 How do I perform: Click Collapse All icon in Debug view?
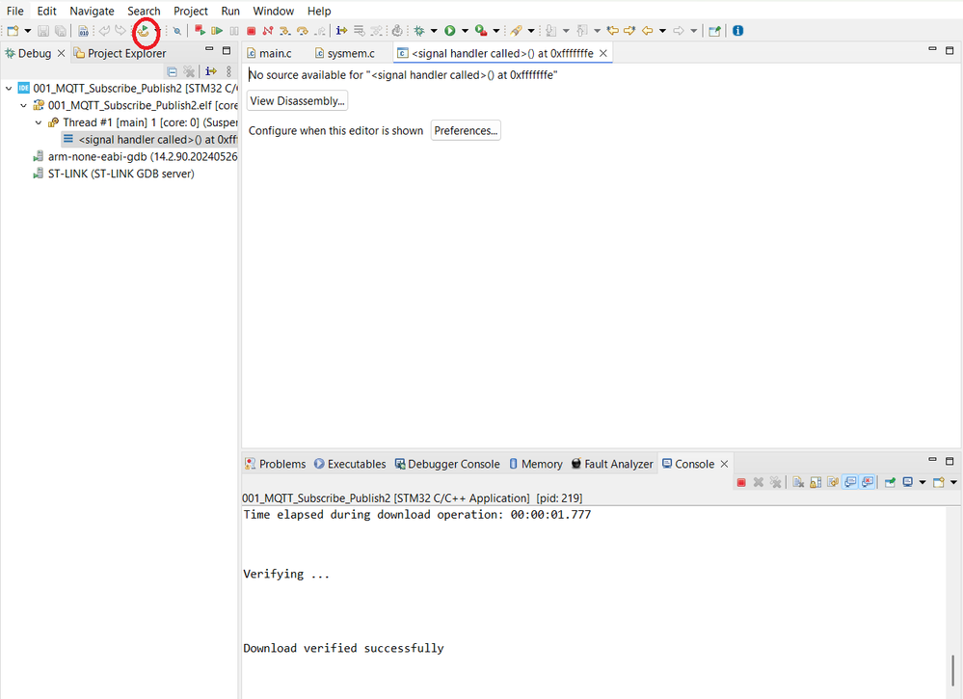(x=173, y=72)
